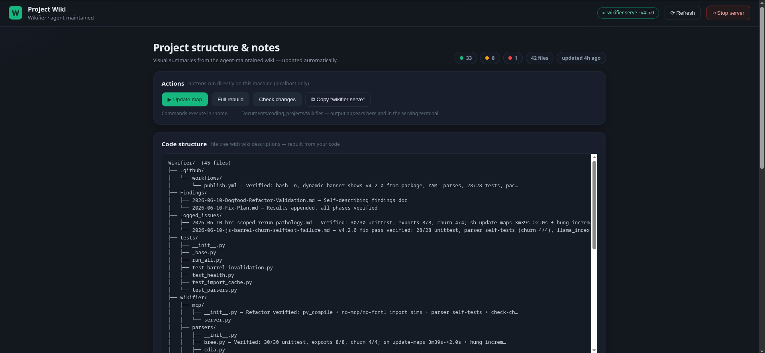
Task: Select server.py under mcp
Action: pos(218,320)
